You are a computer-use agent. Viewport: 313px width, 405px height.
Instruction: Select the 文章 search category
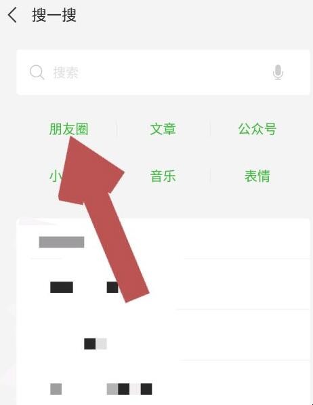(163, 129)
